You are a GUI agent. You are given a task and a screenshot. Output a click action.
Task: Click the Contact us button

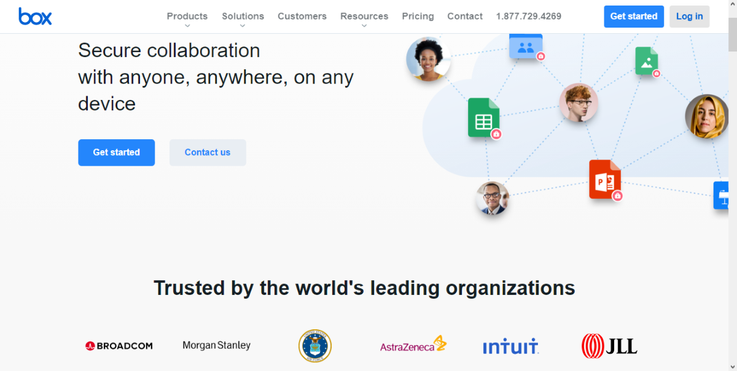pyautogui.click(x=208, y=152)
